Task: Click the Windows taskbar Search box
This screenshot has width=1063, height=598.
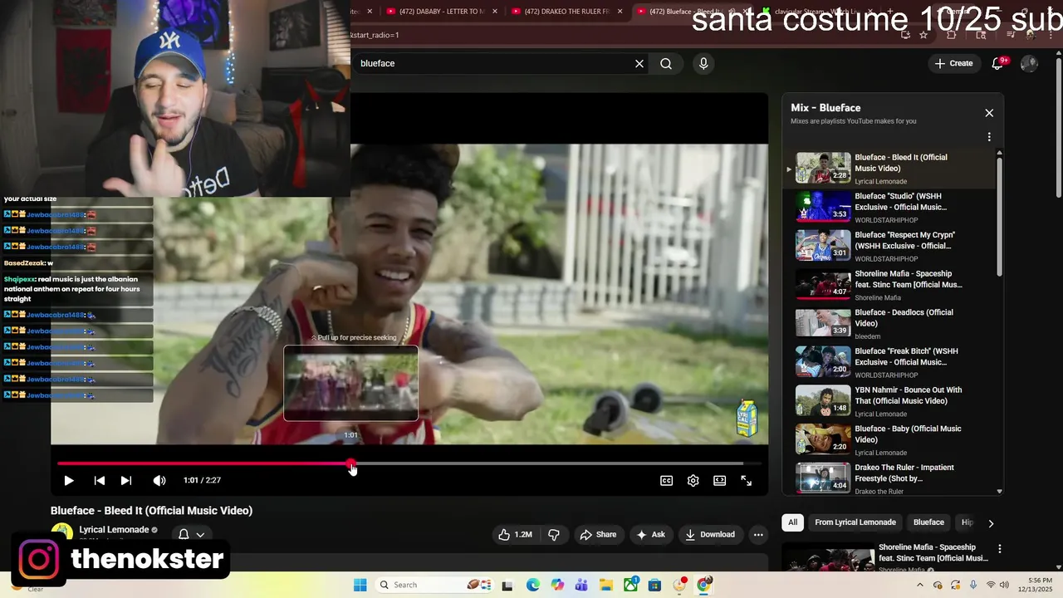Action: click(x=436, y=585)
